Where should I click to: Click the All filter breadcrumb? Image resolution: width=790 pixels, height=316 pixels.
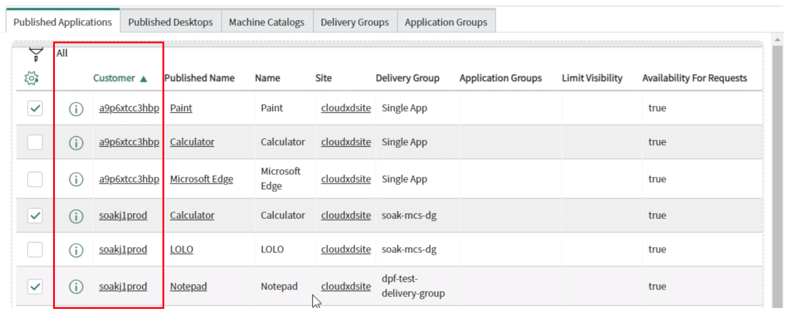coord(62,53)
